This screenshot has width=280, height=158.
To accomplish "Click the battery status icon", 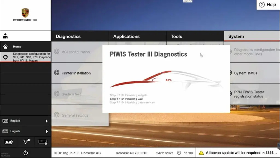I will (8, 142).
